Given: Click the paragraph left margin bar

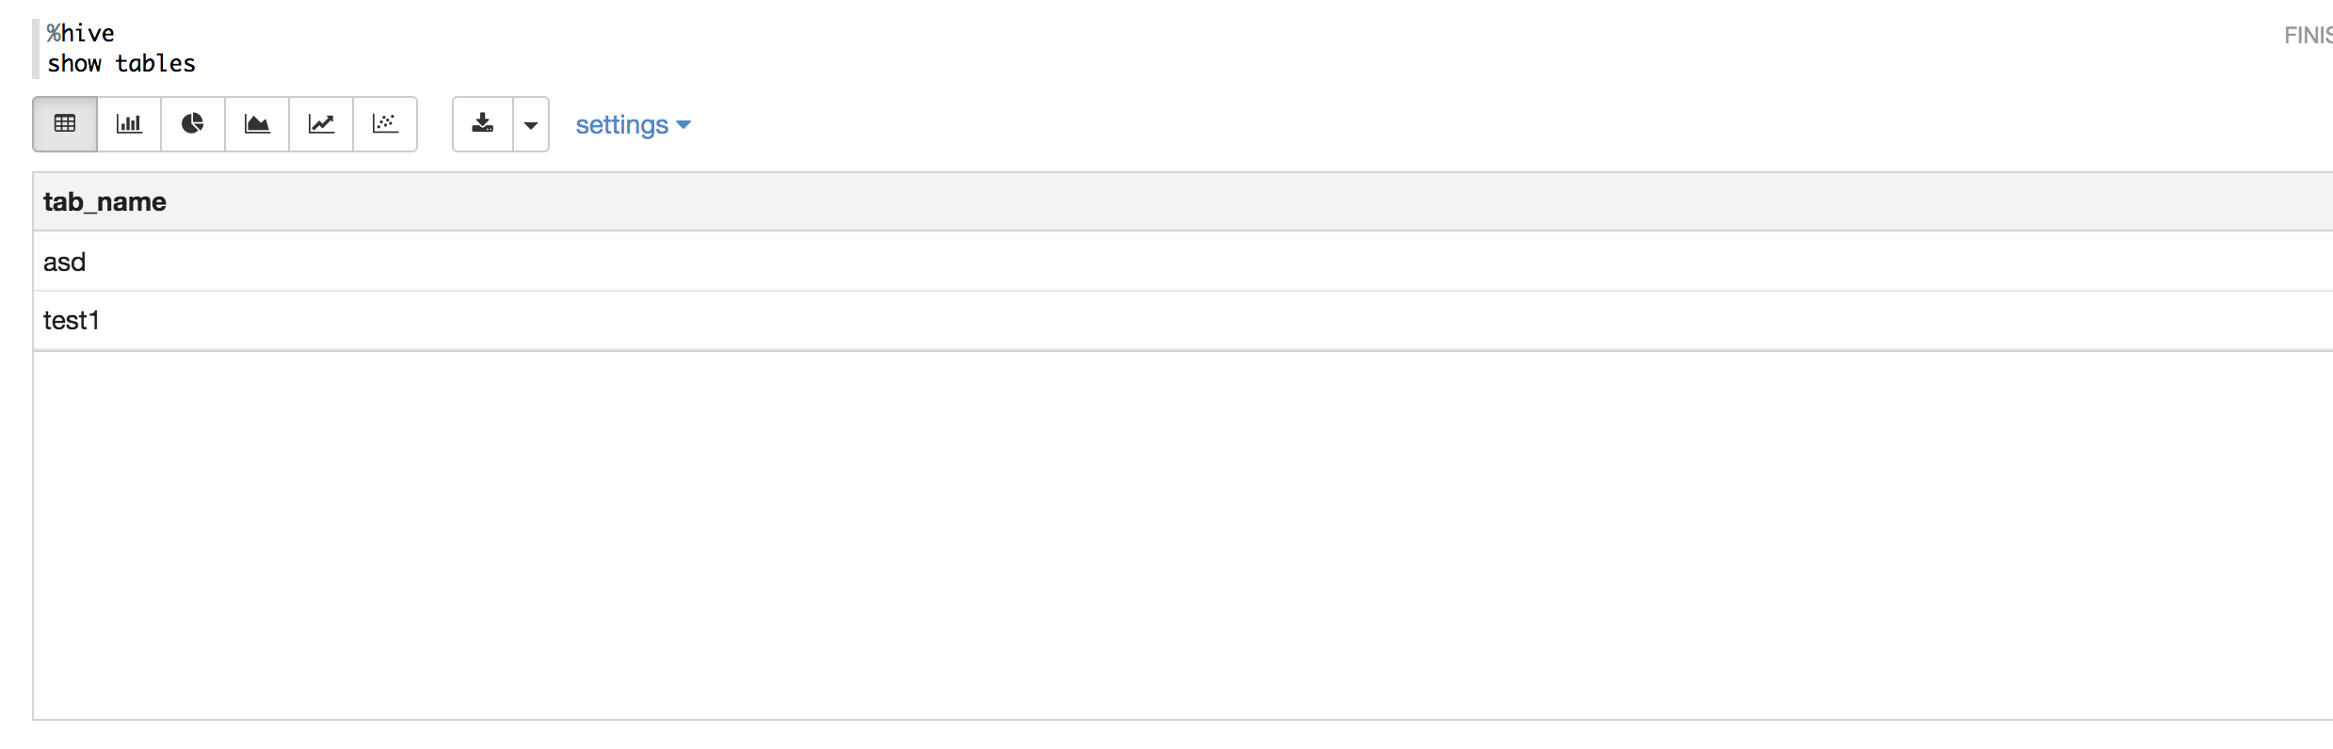Looking at the screenshot, I should (x=36, y=49).
